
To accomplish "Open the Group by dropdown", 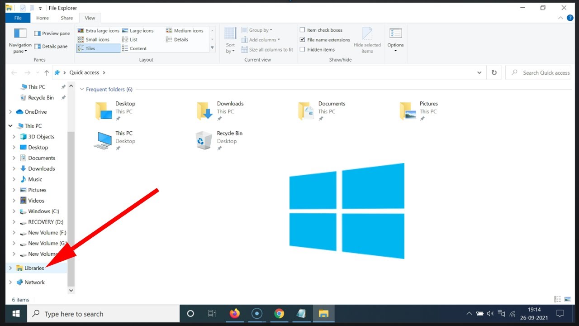I will coord(257,30).
